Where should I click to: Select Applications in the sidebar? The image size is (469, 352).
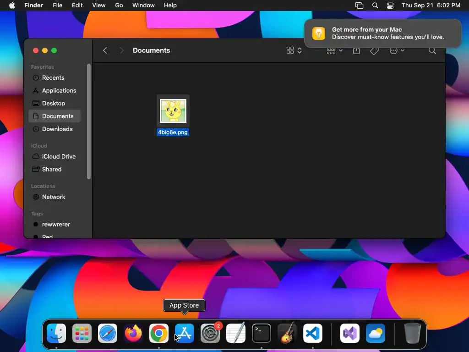tap(55, 91)
